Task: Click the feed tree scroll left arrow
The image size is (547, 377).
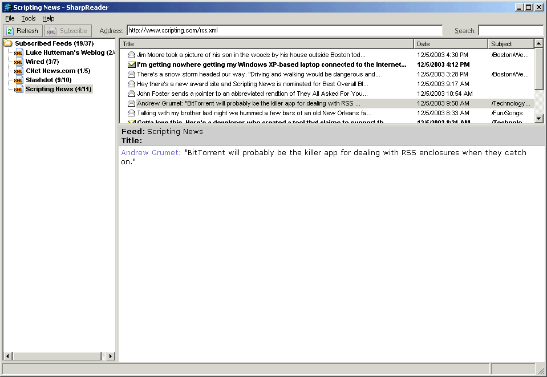Action: pyautogui.click(x=7, y=356)
